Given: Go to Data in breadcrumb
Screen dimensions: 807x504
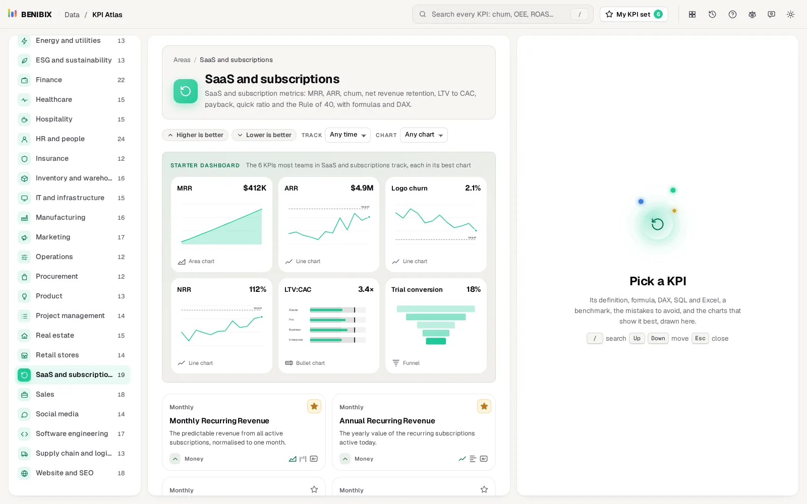Looking at the screenshot, I should 72,15.
